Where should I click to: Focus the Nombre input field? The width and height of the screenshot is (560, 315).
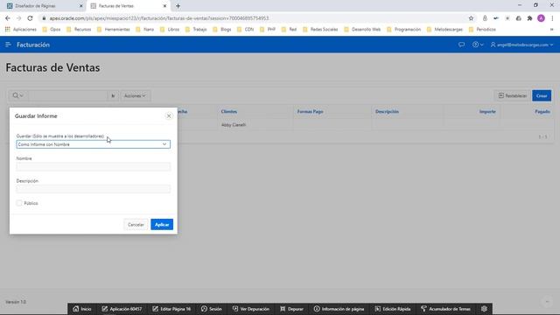pos(94,167)
